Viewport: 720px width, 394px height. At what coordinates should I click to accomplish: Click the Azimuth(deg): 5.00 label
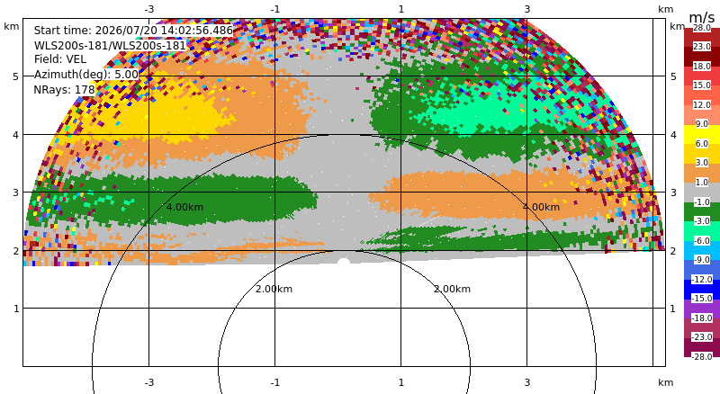(85, 75)
